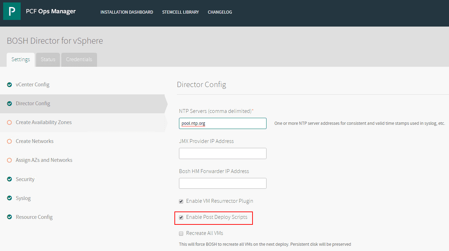The height and width of the screenshot is (251, 449).
Task: Open the Installation Dashboard menu item
Action: (x=127, y=12)
